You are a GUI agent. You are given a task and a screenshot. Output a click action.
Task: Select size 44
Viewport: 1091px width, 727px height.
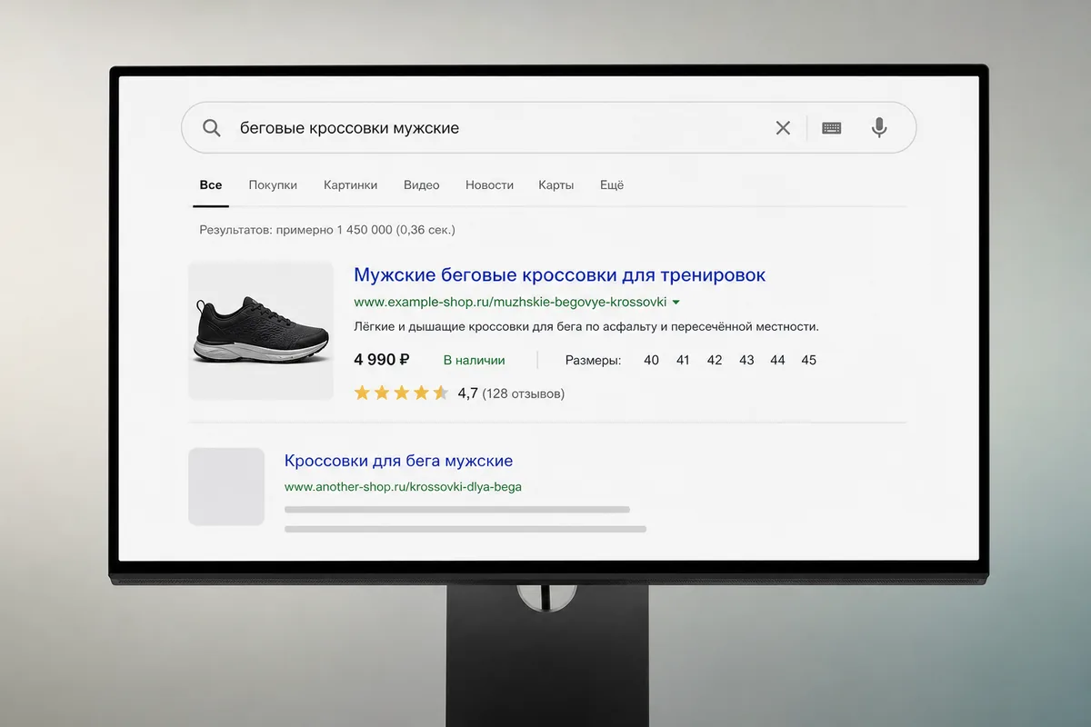777,360
